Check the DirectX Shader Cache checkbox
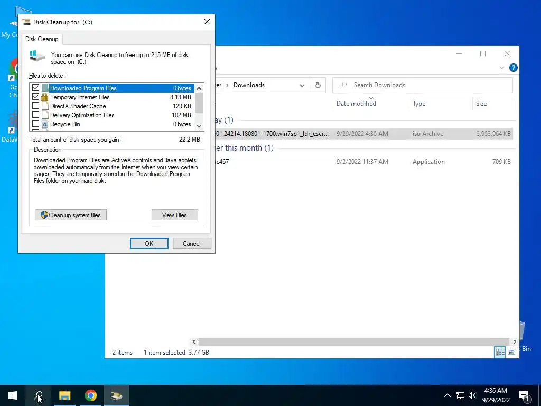Viewport: 541px width, 406px height. tap(35, 106)
